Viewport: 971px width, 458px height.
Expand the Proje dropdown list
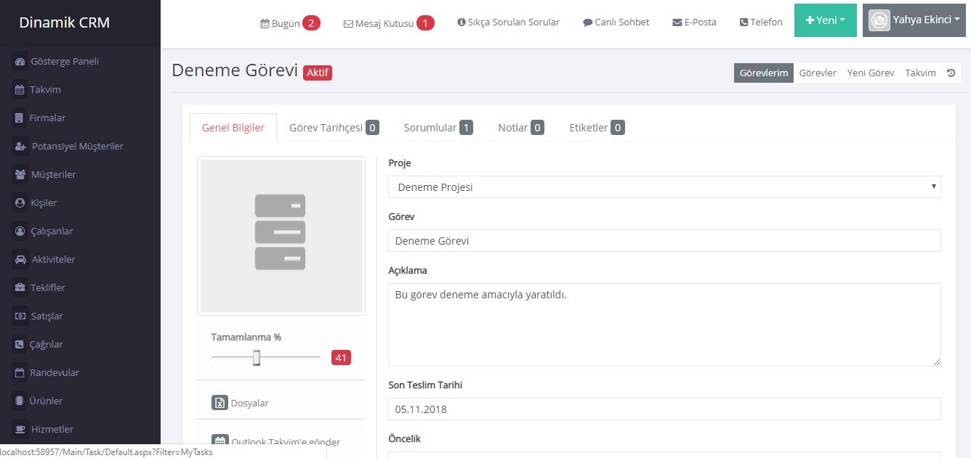(664, 187)
